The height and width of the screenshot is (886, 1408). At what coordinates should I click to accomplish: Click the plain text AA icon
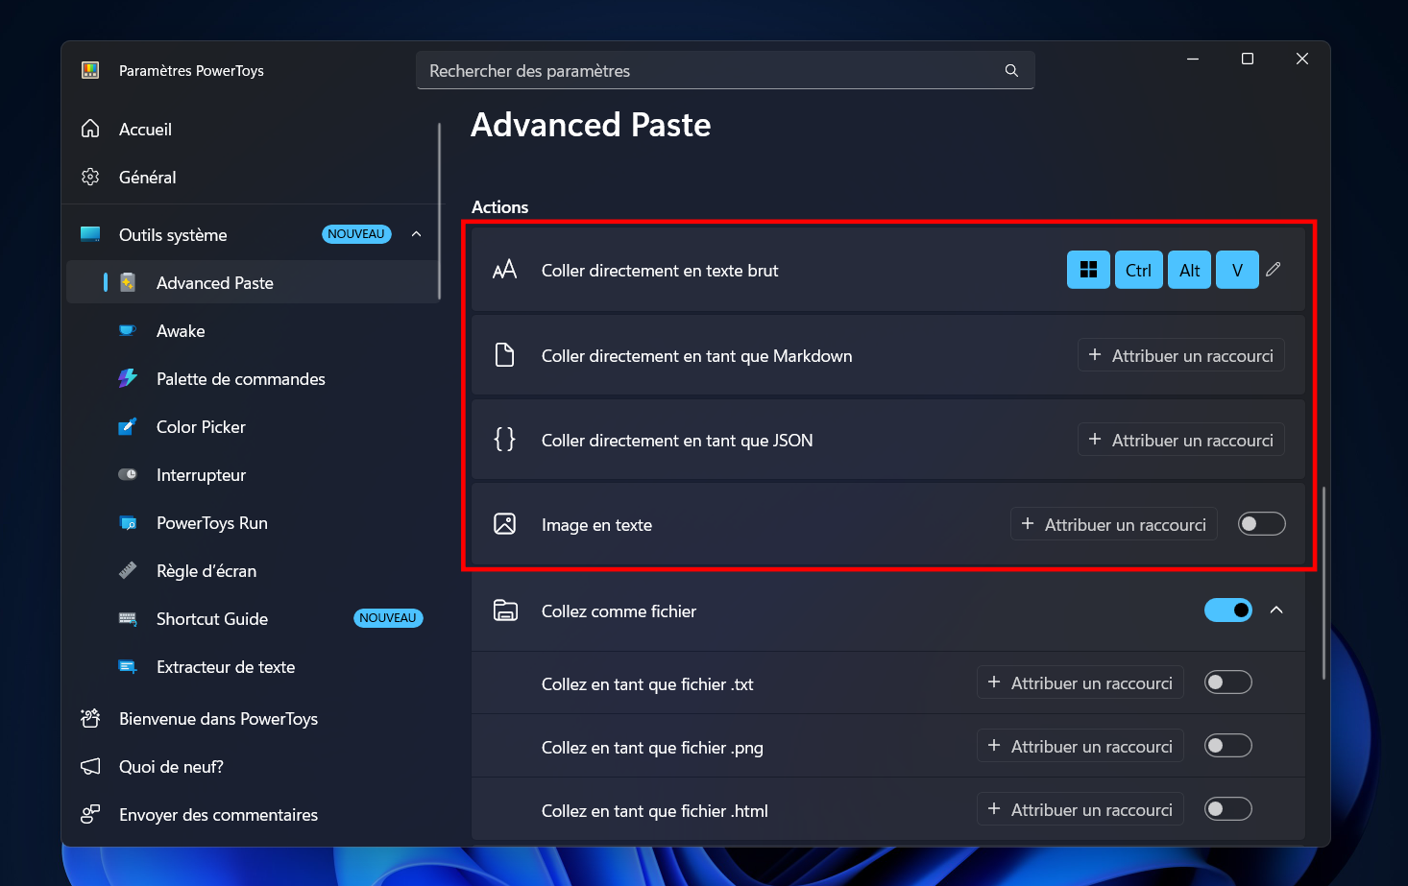[505, 270]
